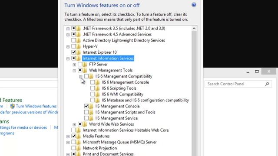Enable the Hyper-V checkbox
The height and width of the screenshot is (156, 278).
(x=73, y=46)
